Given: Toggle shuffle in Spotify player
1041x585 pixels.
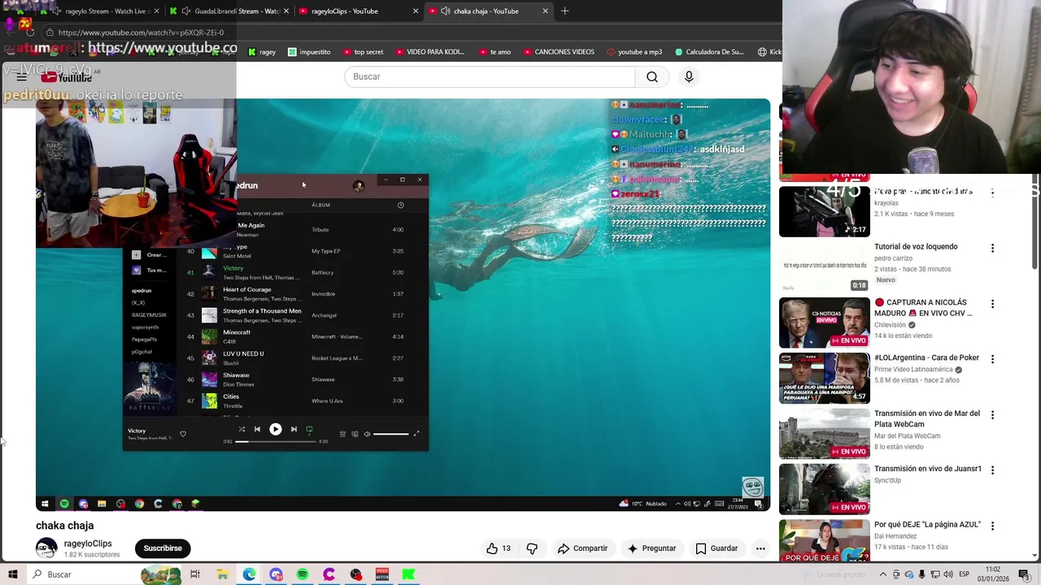Looking at the screenshot, I should [x=242, y=429].
